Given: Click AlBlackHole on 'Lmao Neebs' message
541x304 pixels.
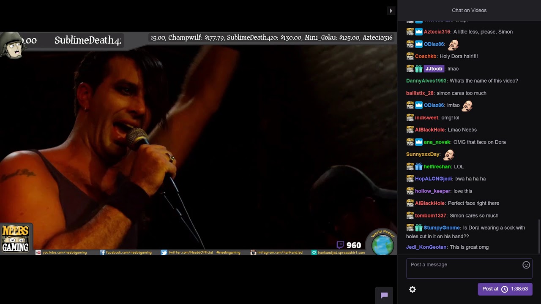Looking at the screenshot, I should pos(430,130).
